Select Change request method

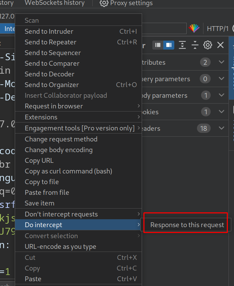click(x=78, y=139)
